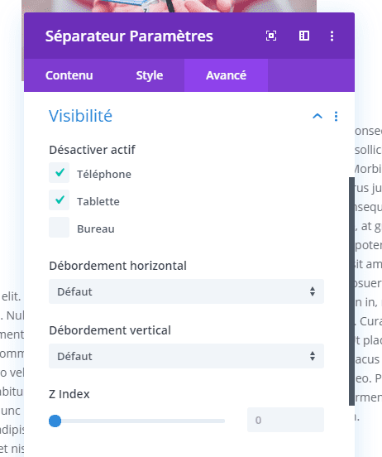Switch to the Style tab
The height and width of the screenshot is (457, 382).
point(150,75)
